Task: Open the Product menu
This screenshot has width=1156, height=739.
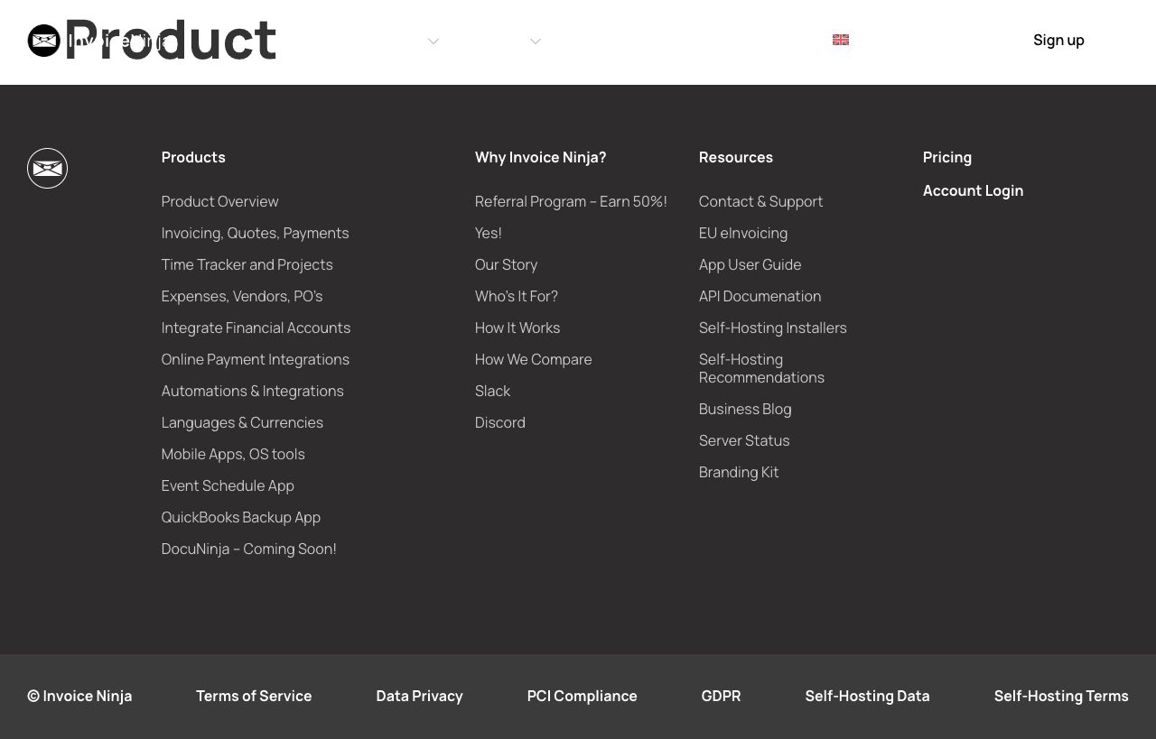Action: click(x=171, y=40)
